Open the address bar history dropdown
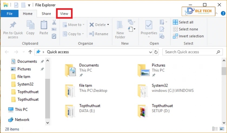The image size is (227, 133). pyautogui.click(x=151, y=52)
